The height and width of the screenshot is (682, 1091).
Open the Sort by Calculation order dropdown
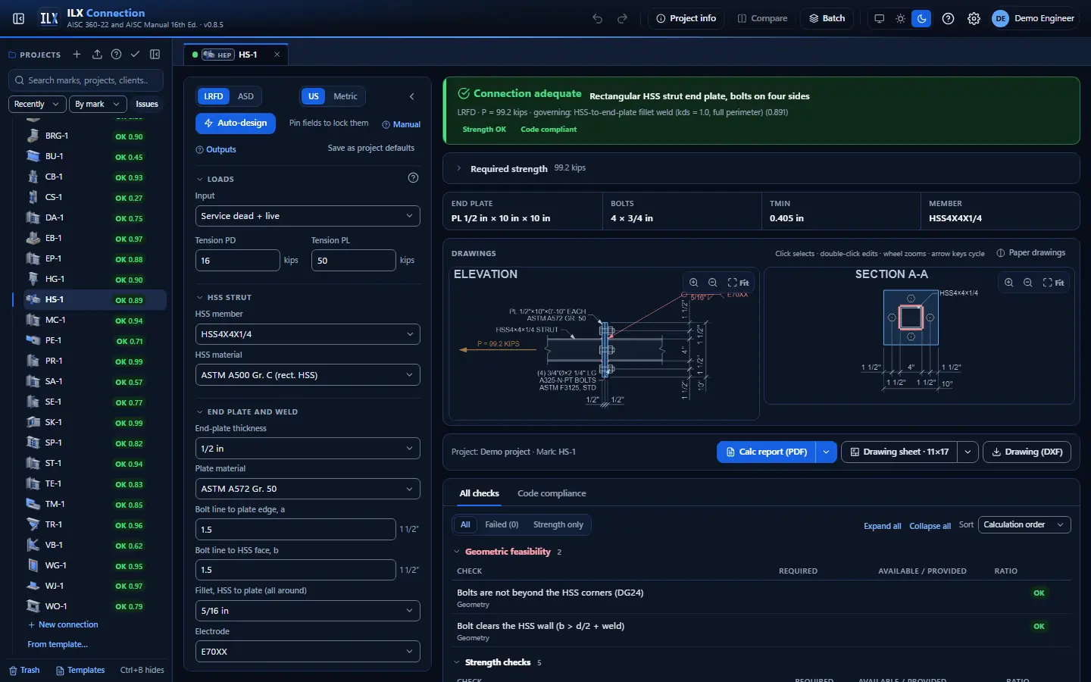click(x=1024, y=524)
